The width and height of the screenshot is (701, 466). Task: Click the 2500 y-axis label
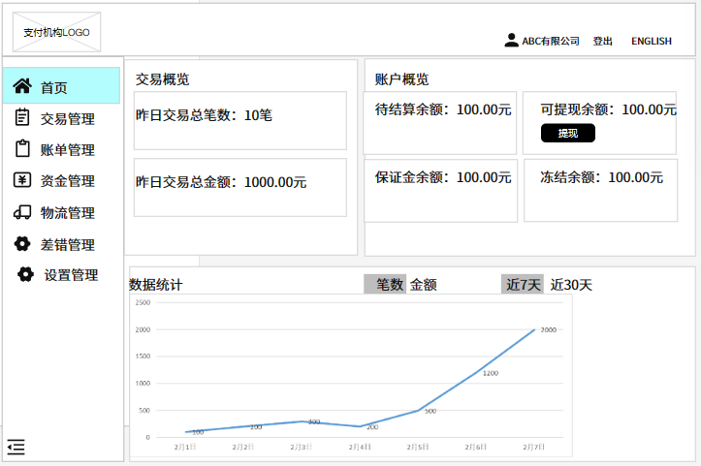tap(143, 302)
